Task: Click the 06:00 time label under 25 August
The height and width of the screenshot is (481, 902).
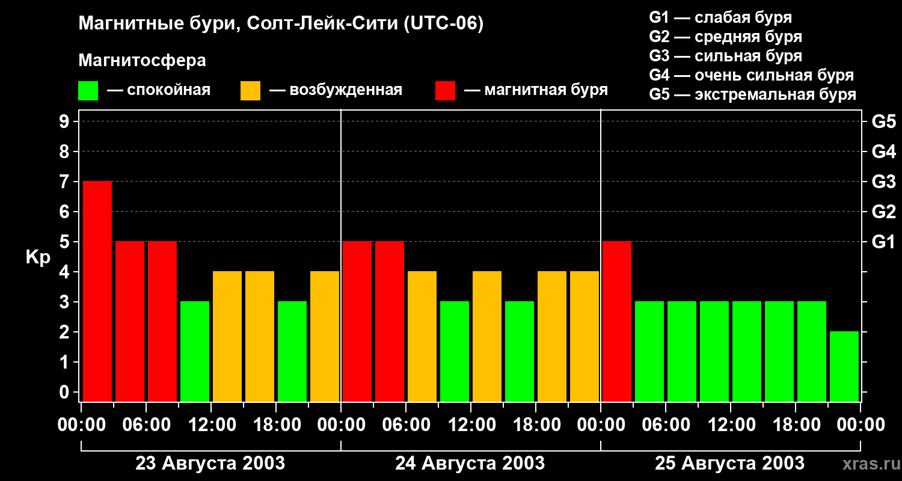Action: (666, 425)
